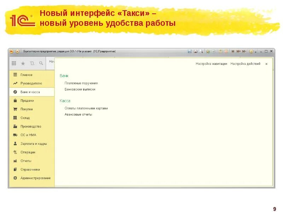Screen dimensions: 283x212
Task: Open Платежные поручения link
Action: coord(81,83)
